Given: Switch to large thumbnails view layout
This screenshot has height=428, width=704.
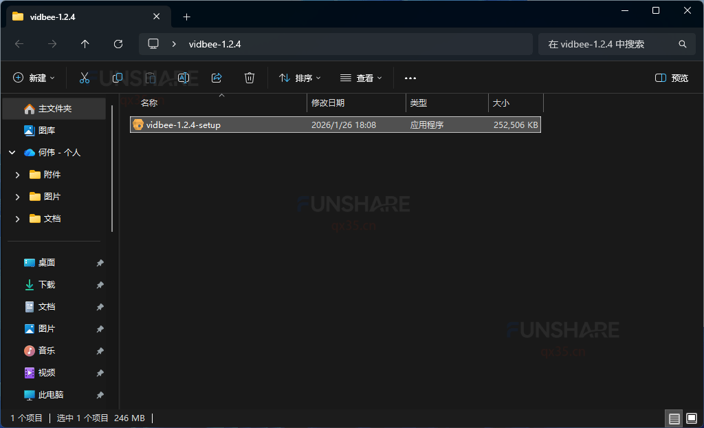Looking at the screenshot, I should [691, 418].
